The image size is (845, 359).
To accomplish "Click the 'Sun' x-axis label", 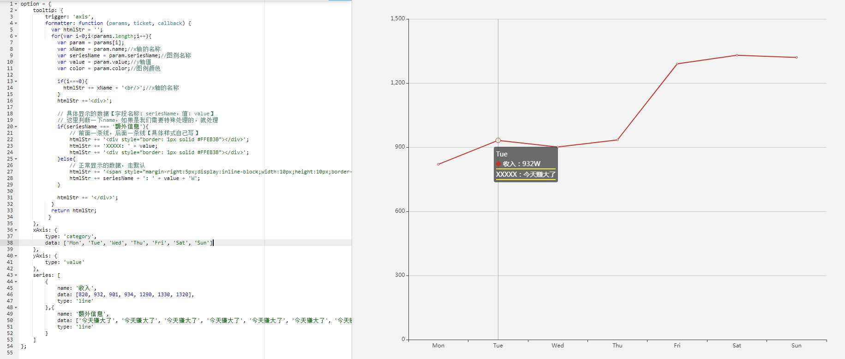I will pos(797,346).
